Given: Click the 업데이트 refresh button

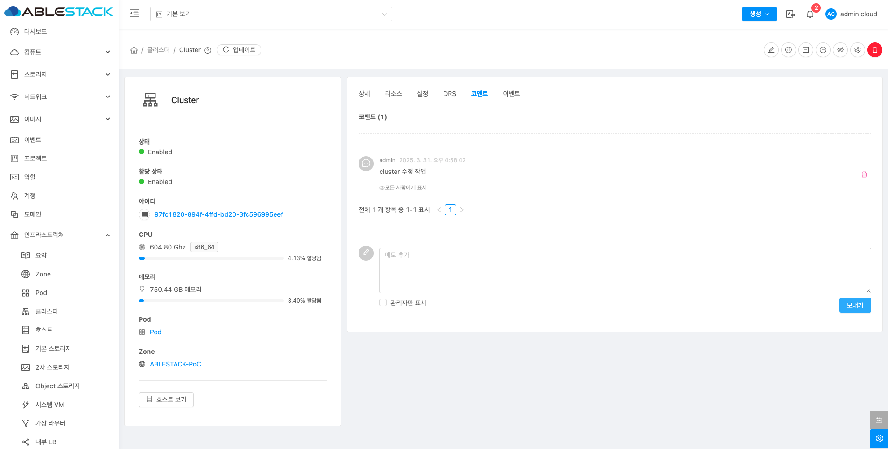Looking at the screenshot, I should pyautogui.click(x=239, y=50).
